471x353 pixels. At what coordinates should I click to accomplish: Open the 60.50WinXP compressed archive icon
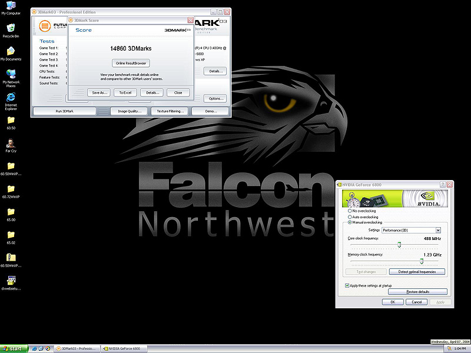pos(11,260)
